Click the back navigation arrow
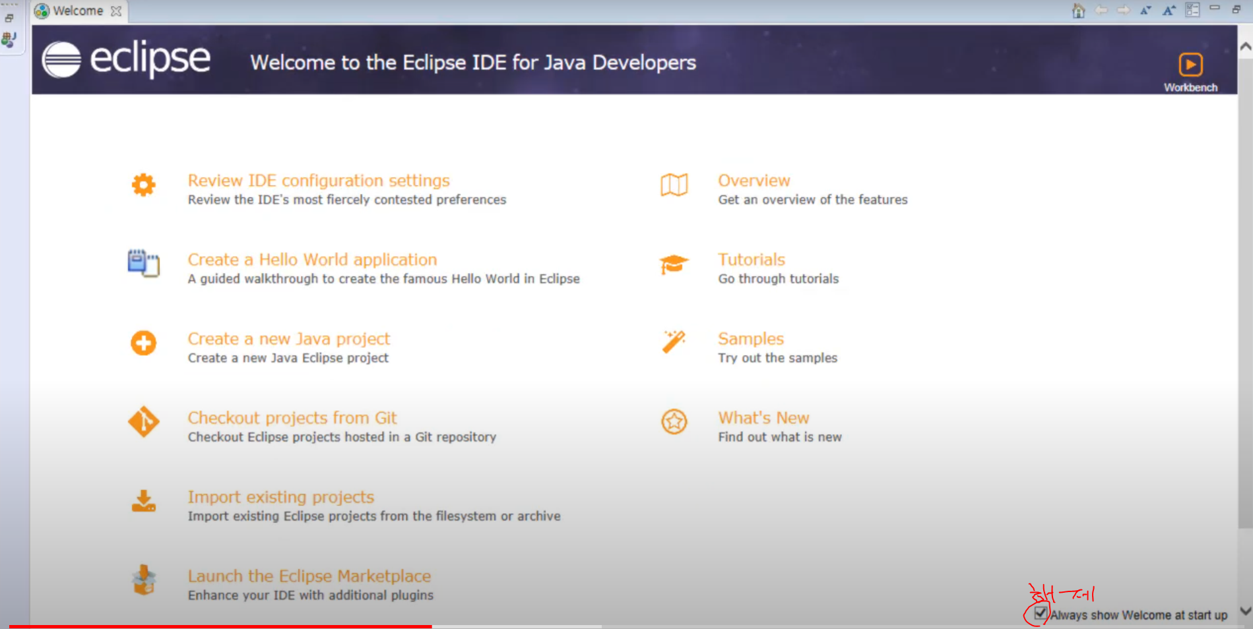The width and height of the screenshot is (1253, 629). [x=1101, y=10]
